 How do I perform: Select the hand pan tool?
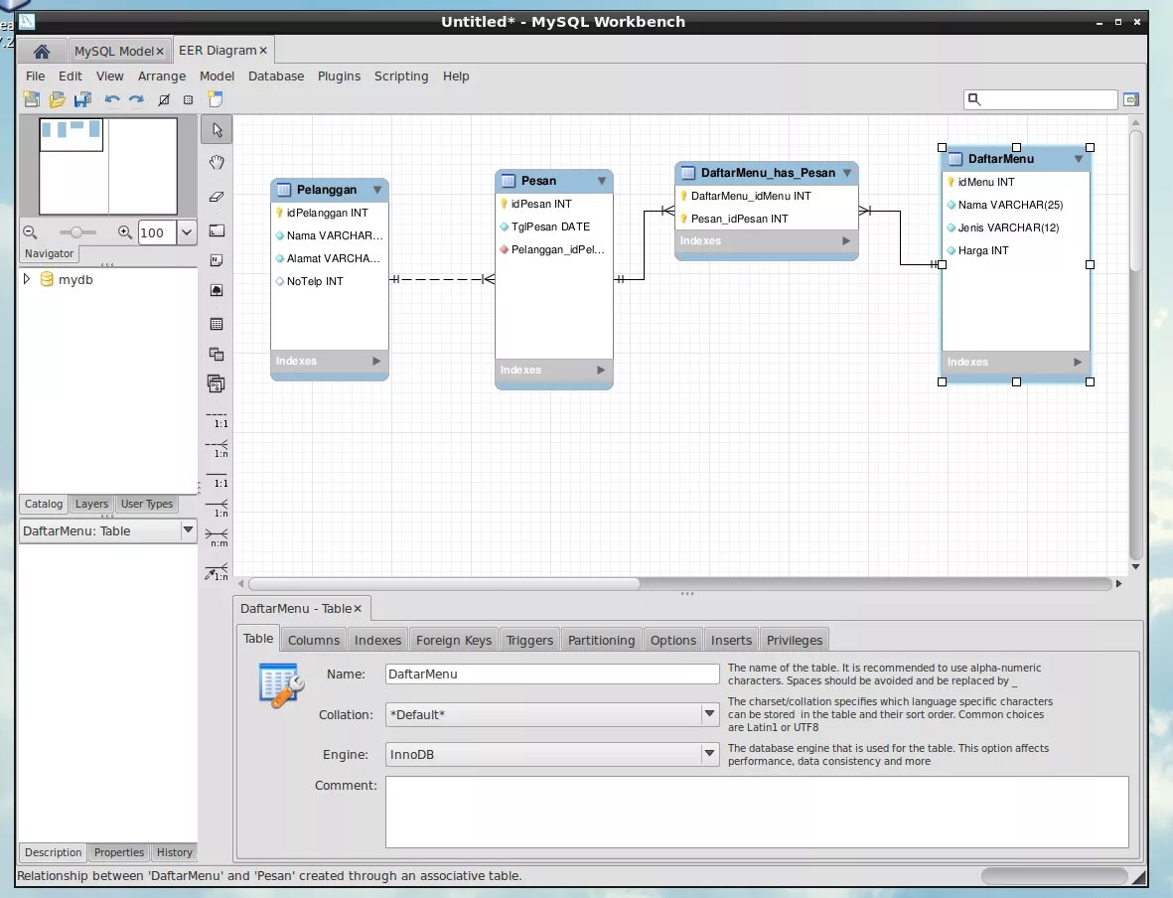[217, 162]
